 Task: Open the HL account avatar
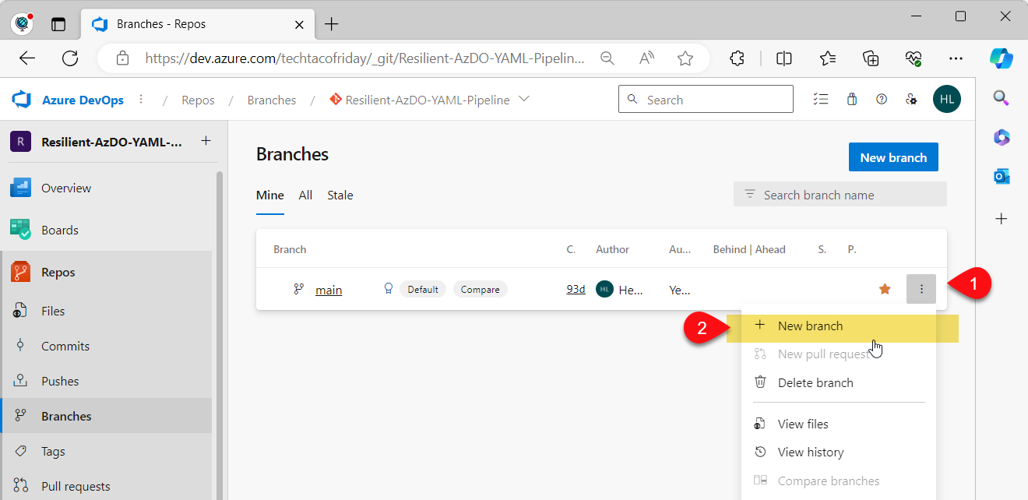947,99
